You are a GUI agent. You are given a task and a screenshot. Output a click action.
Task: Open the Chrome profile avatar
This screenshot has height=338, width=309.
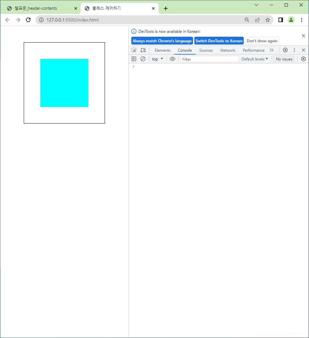coord(291,20)
